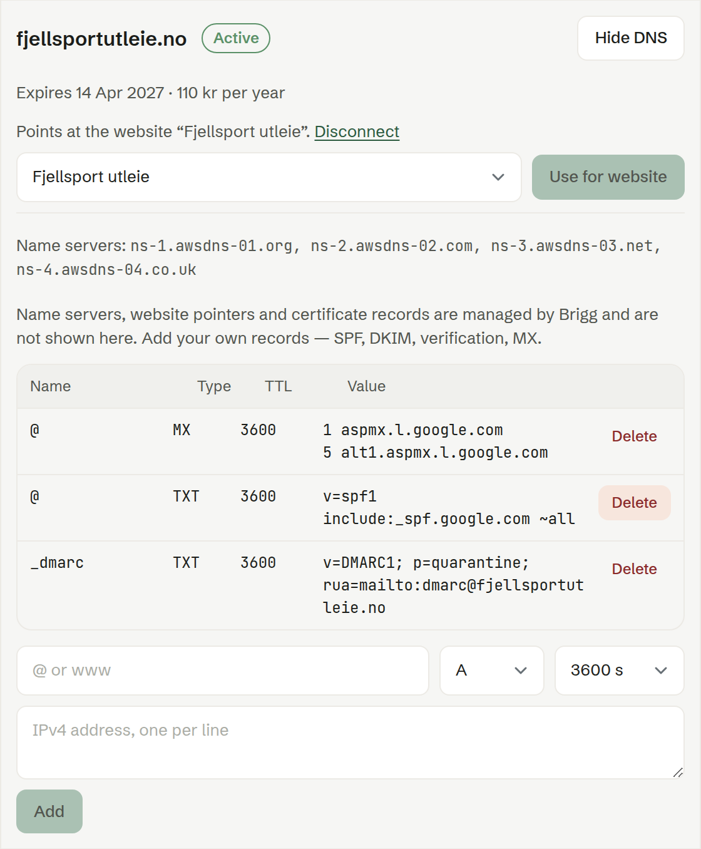The image size is (701, 849).
Task: Click the TTL column header
Action: 279,386
